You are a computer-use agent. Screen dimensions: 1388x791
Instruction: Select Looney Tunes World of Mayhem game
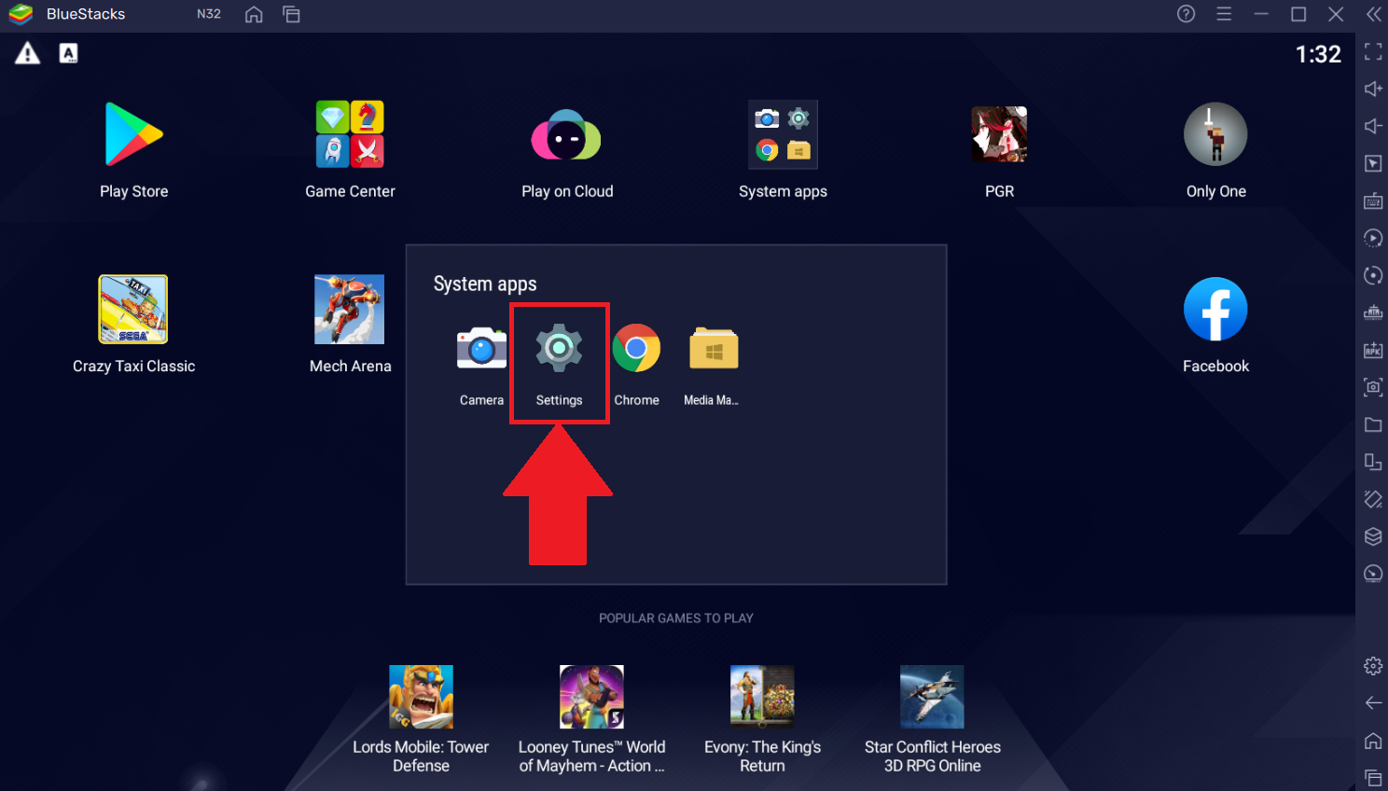click(x=591, y=697)
